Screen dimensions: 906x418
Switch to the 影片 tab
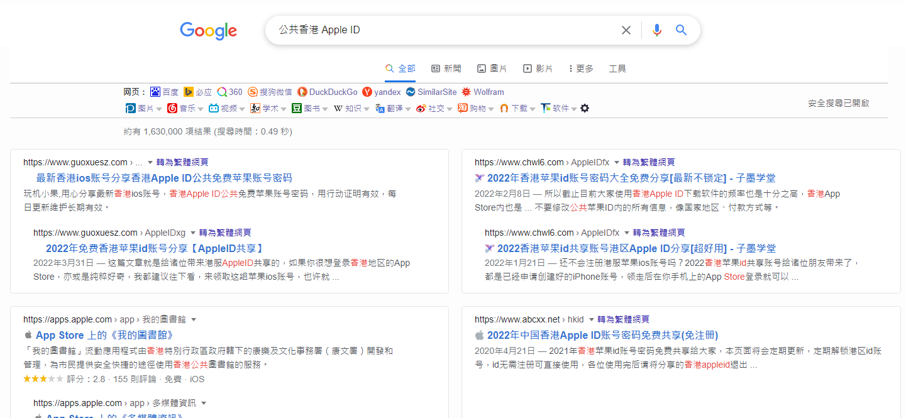tap(538, 69)
